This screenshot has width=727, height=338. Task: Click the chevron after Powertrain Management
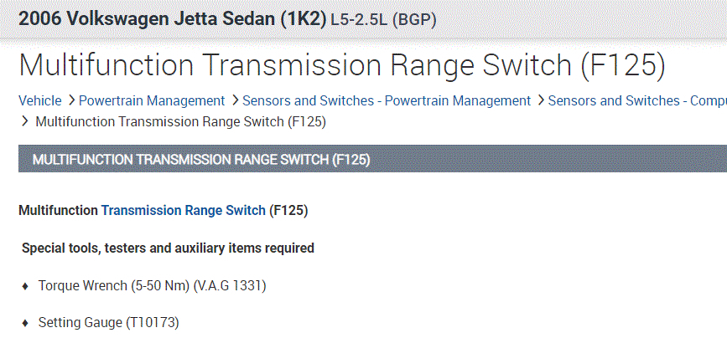tap(235, 100)
